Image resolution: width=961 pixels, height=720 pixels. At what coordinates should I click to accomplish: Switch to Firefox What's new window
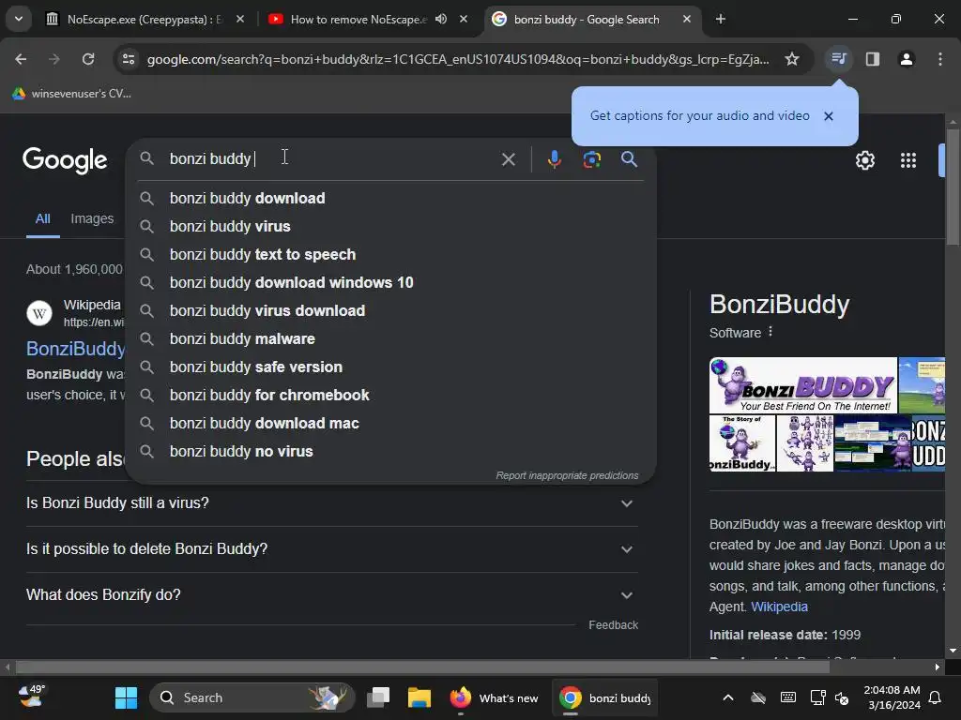point(494,697)
